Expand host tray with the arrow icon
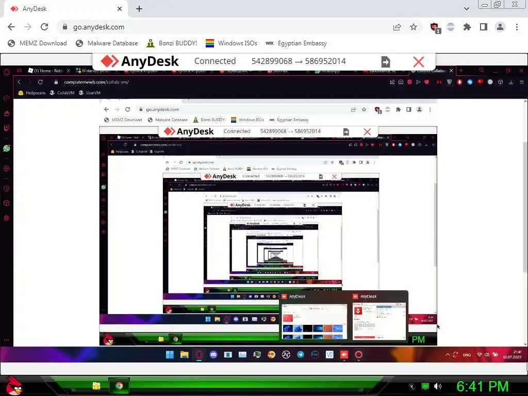 tap(411, 386)
